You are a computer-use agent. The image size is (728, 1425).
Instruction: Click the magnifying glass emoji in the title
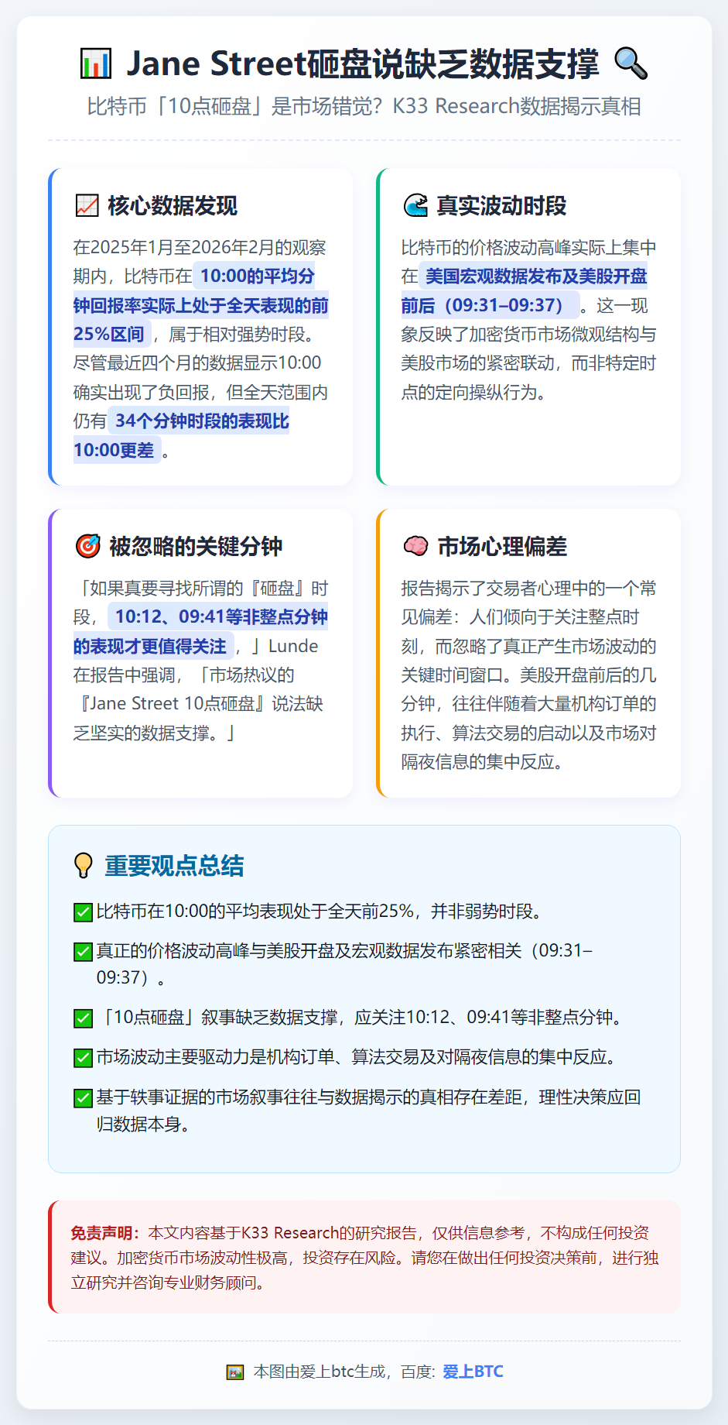click(x=631, y=64)
